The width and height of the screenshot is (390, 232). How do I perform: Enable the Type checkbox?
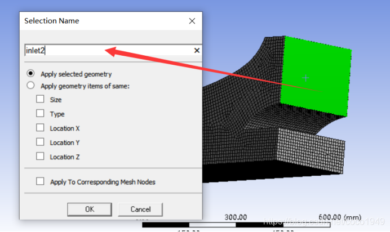40,114
